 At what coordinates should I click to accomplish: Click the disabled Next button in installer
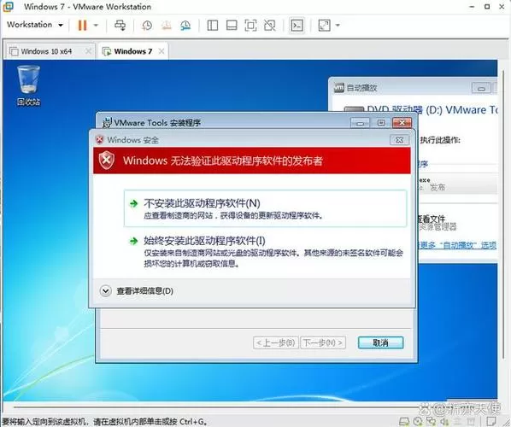click(x=323, y=342)
